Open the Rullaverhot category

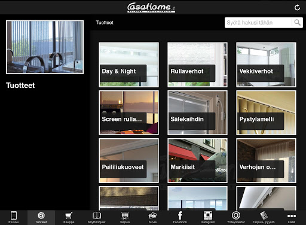pos(197,65)
